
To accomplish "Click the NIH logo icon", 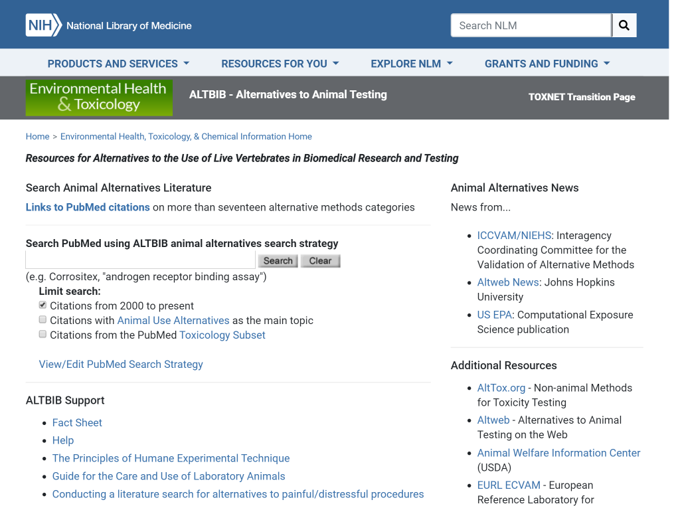I will click(43, 25).
